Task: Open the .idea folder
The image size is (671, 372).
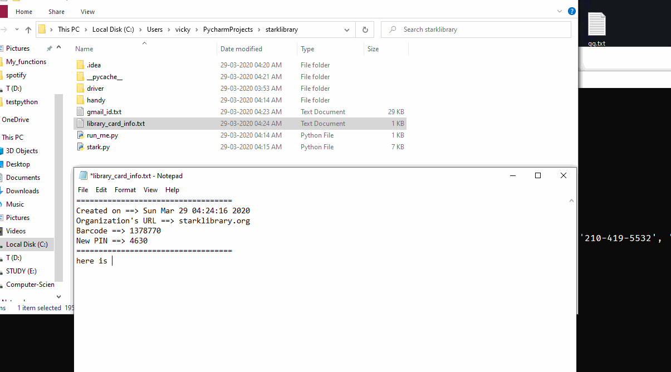Action: click(x=94, y=65)
